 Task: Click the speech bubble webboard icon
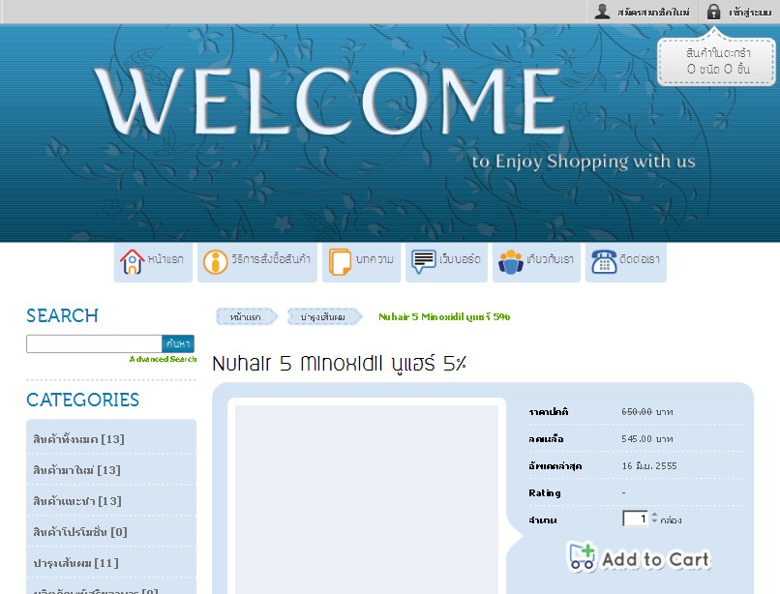[423, 261]
